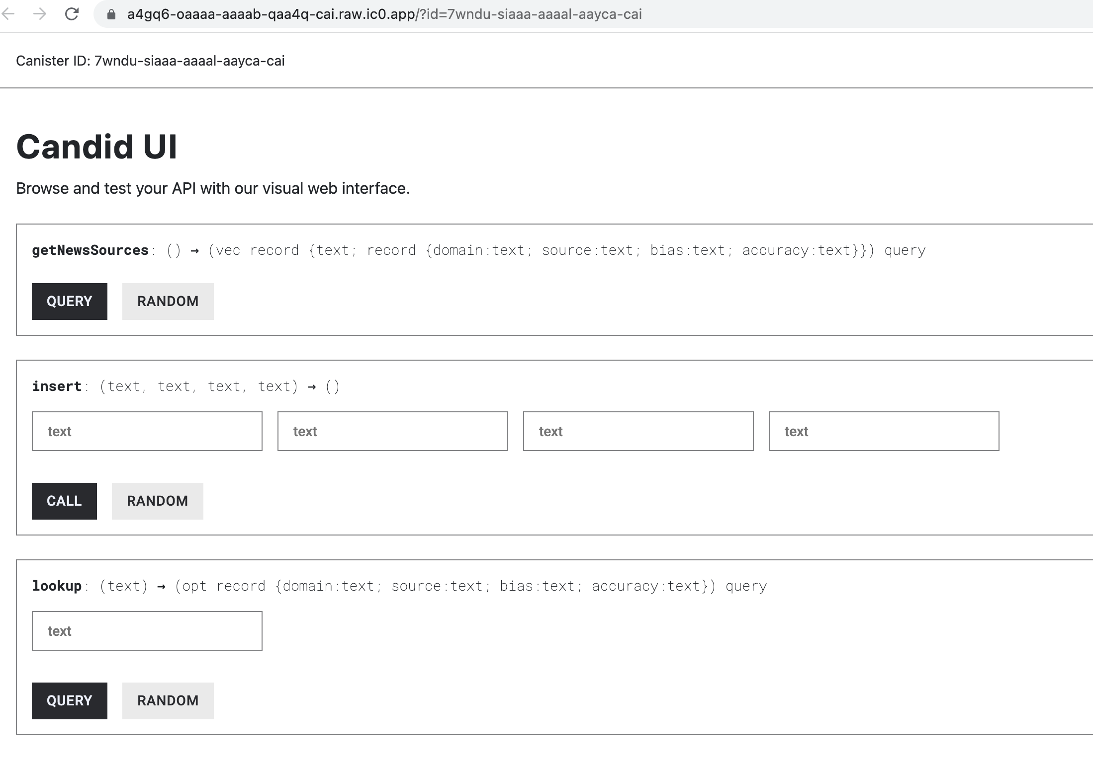Click the reload page icon

[72, 14]
